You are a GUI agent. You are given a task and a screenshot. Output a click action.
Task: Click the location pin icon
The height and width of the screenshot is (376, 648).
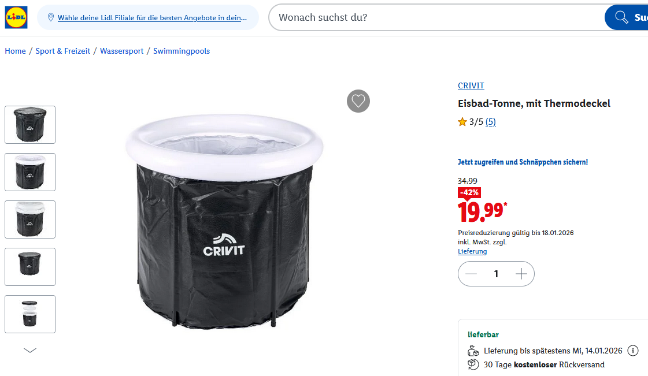coord(51,17)
